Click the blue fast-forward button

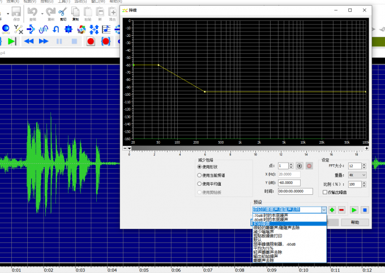[44, 41]
